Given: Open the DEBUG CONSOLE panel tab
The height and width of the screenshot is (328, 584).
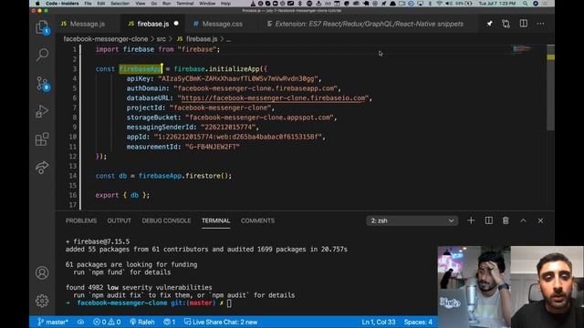Looking at the screenshot, I should click(x=166, y=220).
